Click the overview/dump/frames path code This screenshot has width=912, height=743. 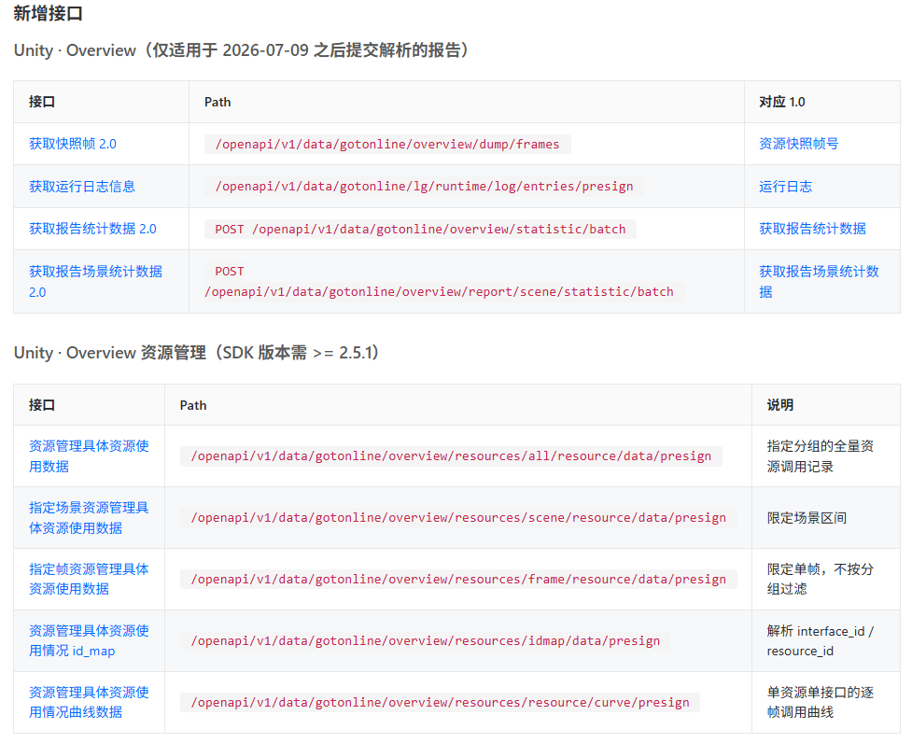coord(387,144)
